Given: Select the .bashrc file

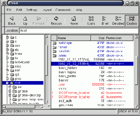Looking at the screenshot, I should 92,80.
